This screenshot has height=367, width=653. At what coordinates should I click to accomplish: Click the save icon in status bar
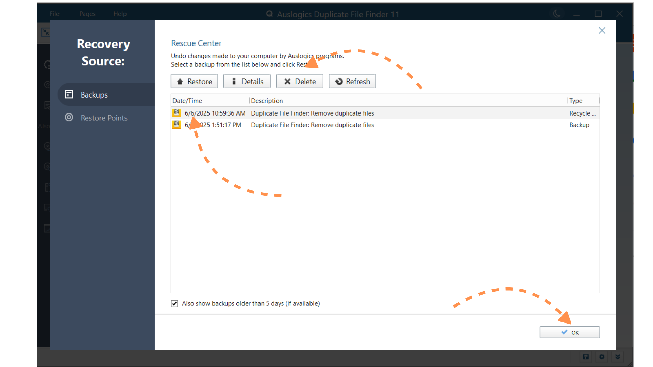[586, 357]
